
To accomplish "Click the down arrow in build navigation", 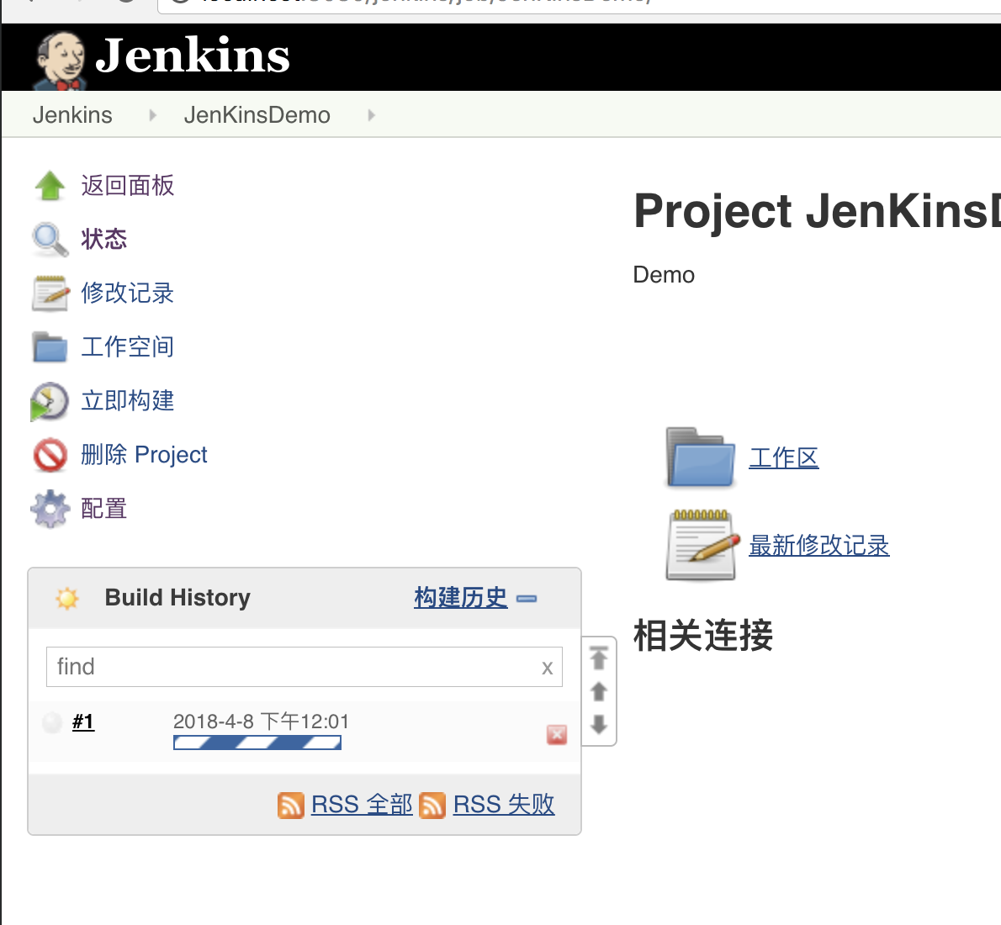I will pos(598,724).
